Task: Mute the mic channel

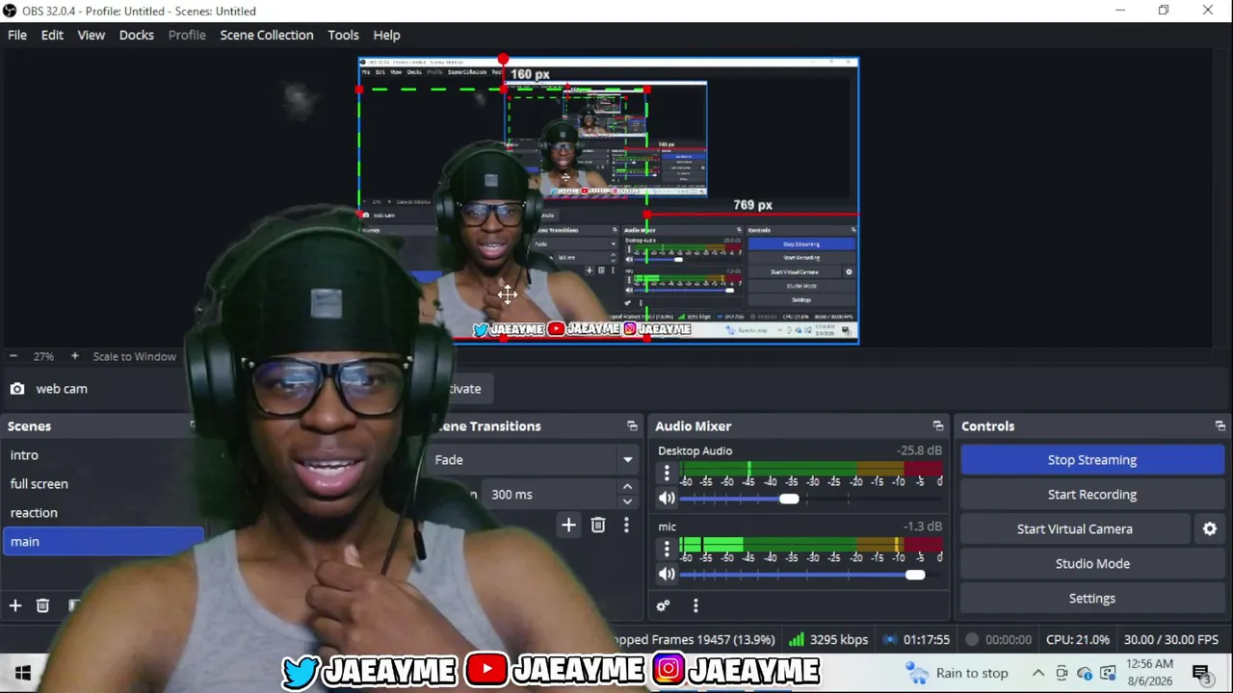Action: point(667,574)
